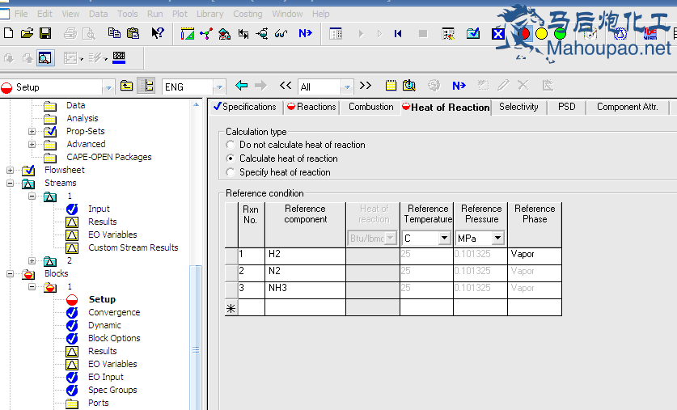Click Next (N>) in the Data Browser toolbar

tap(459, 86)
